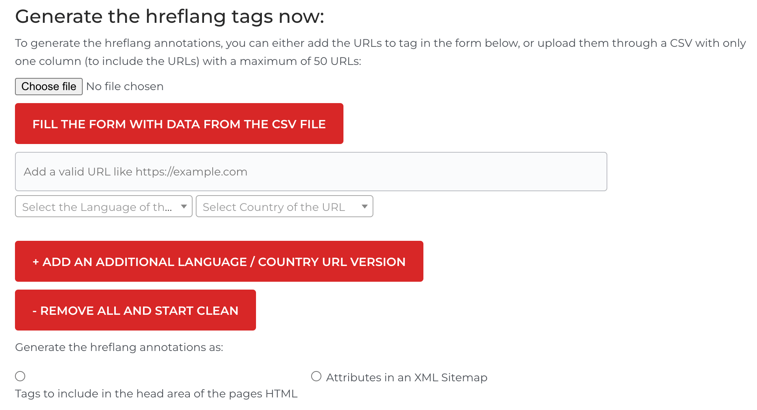Click Add an additional language version button
The image size is (757, 410).
pos(219,261)
